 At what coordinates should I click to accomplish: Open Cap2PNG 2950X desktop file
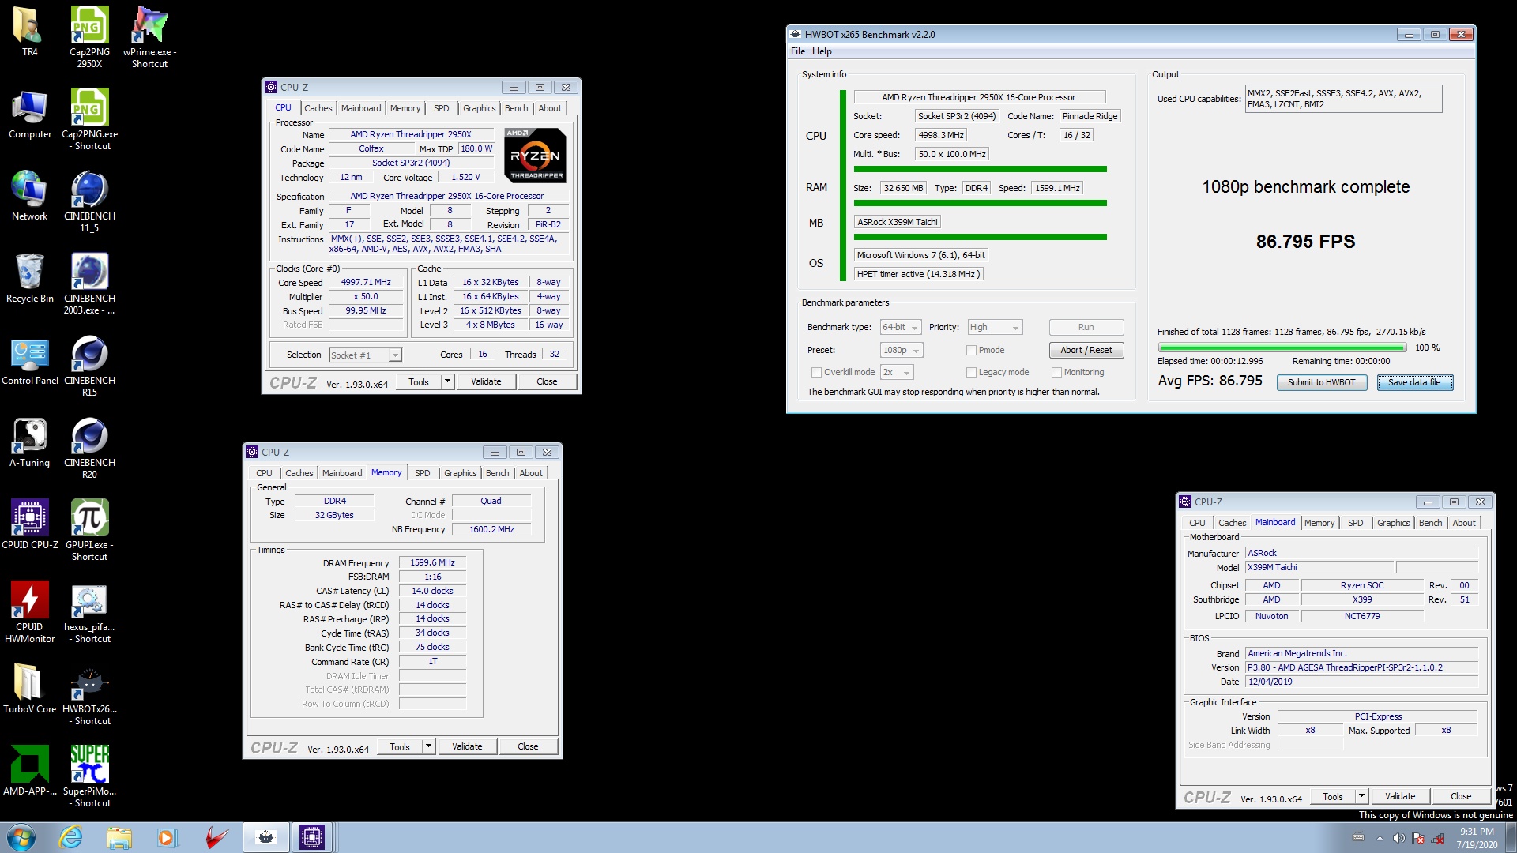pos(89,37)
